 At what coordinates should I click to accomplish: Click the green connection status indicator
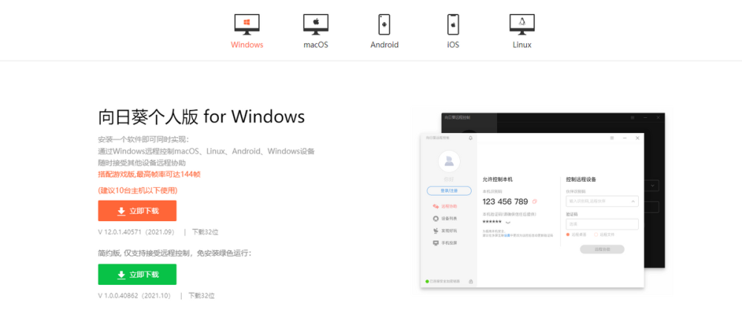(x=427, y=281)
